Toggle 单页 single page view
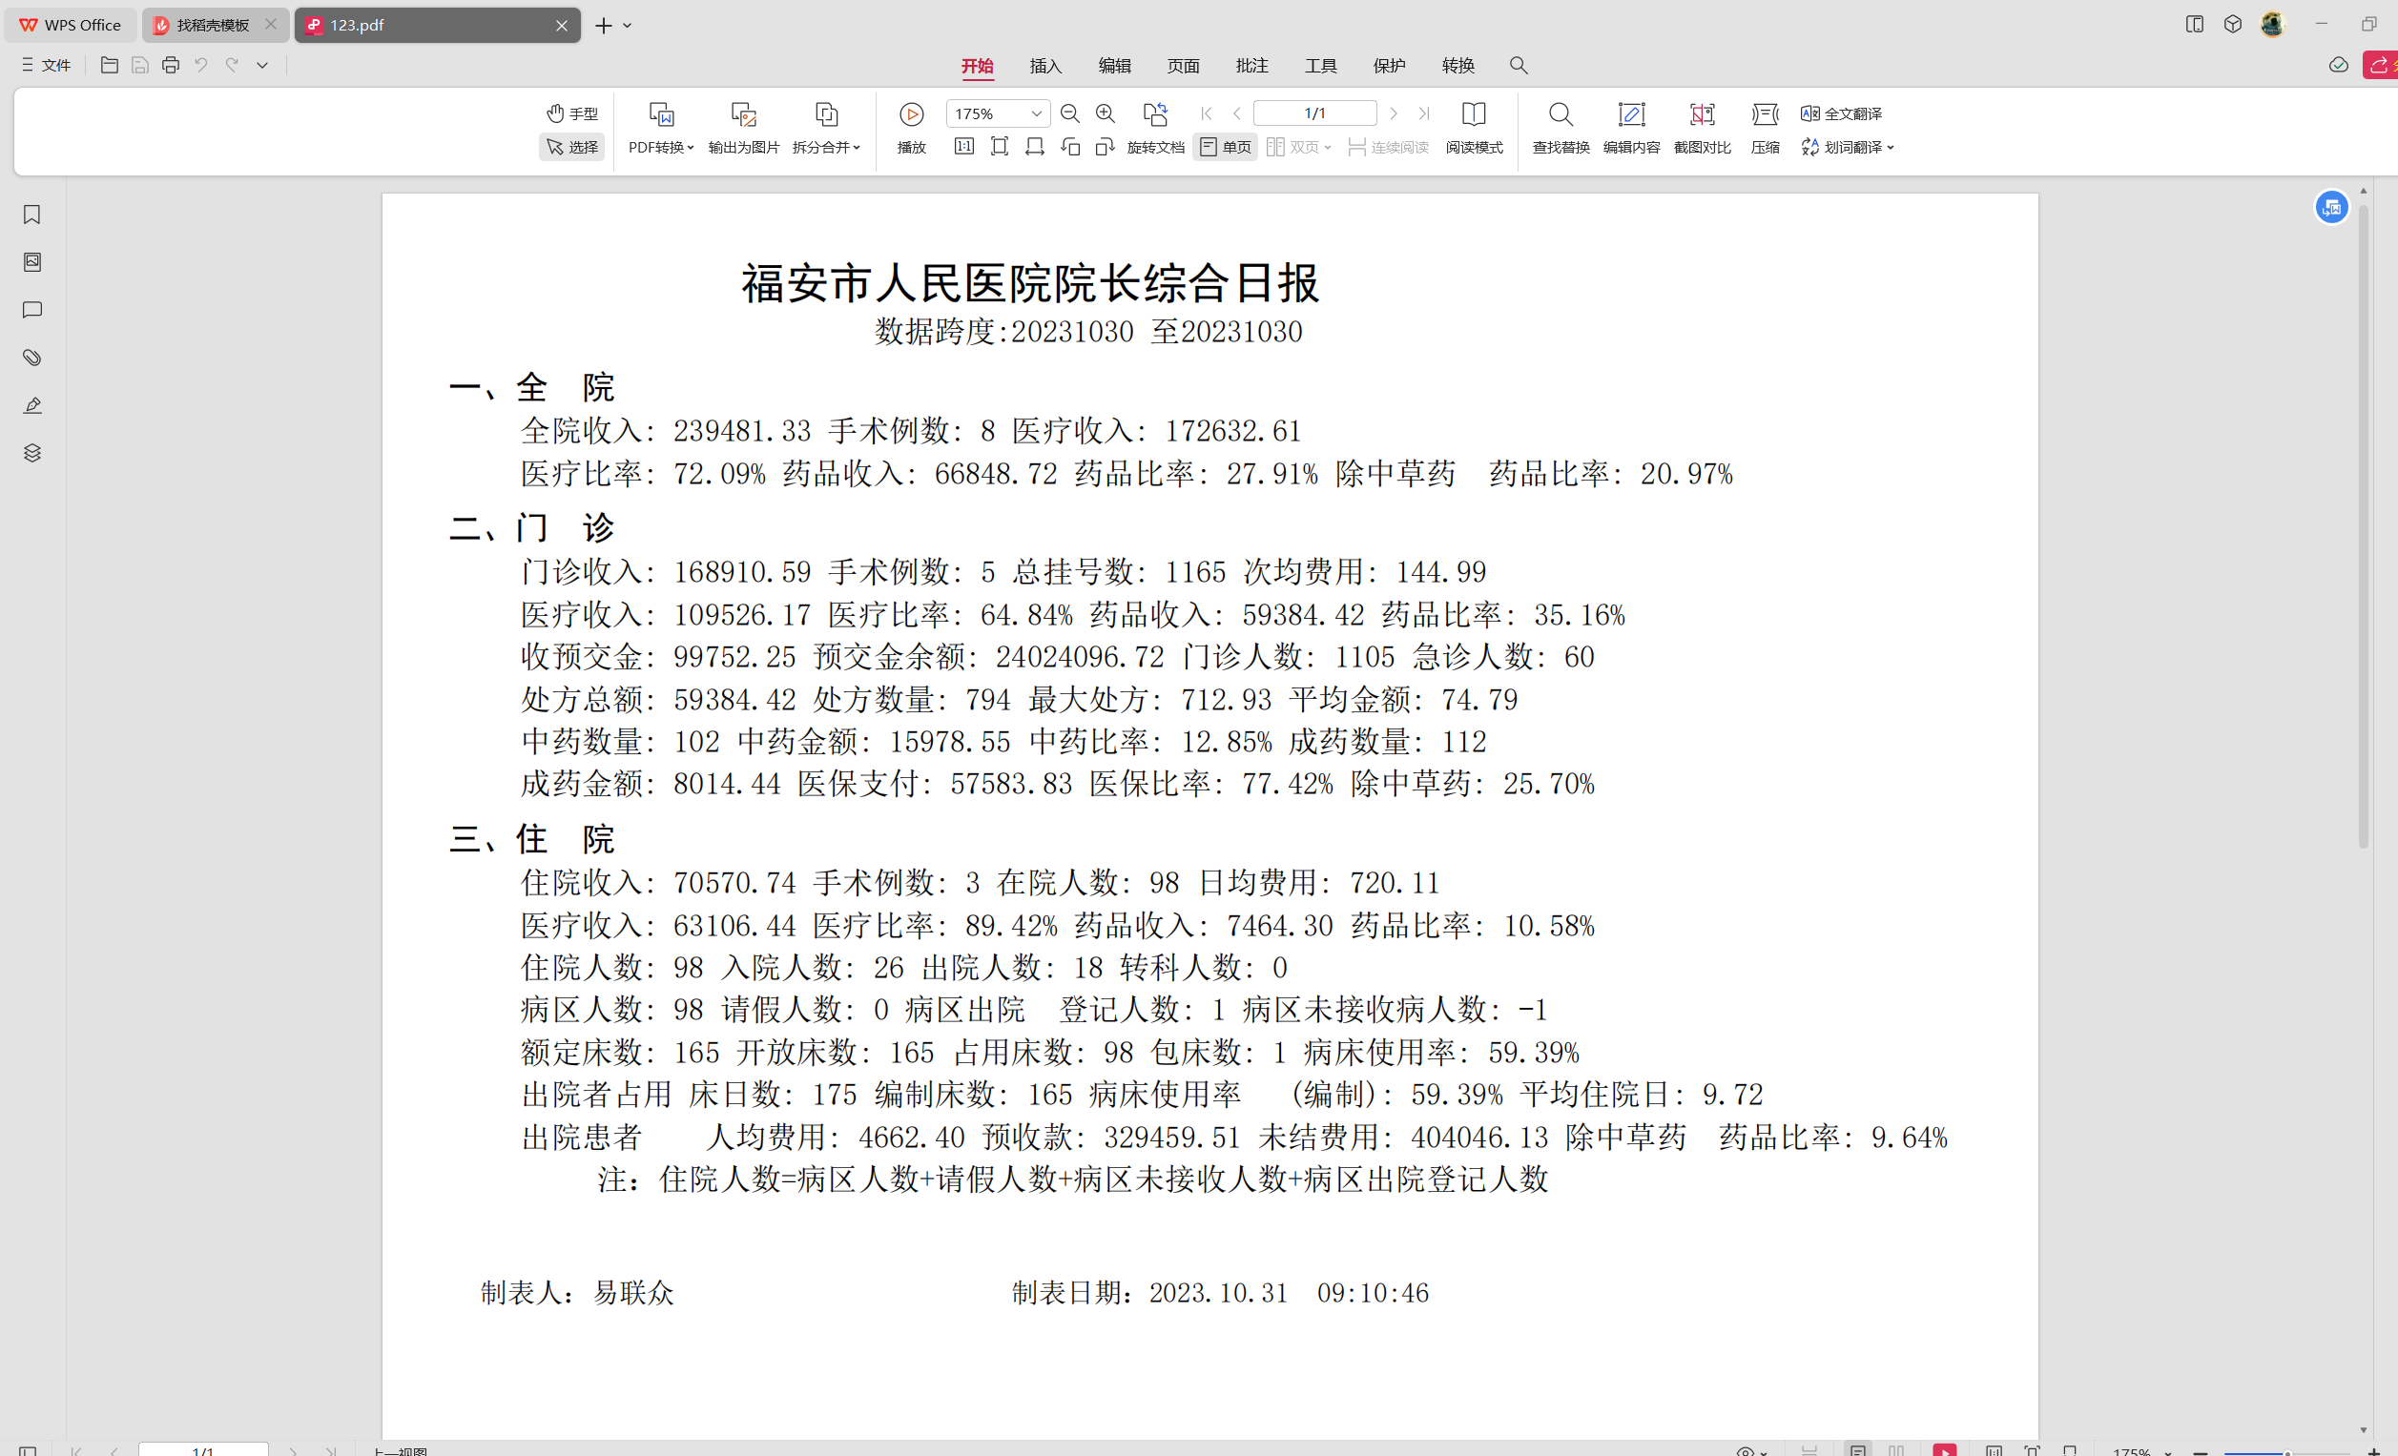The height and width of the screenshot is (1456, 2398). (1226, 147)
